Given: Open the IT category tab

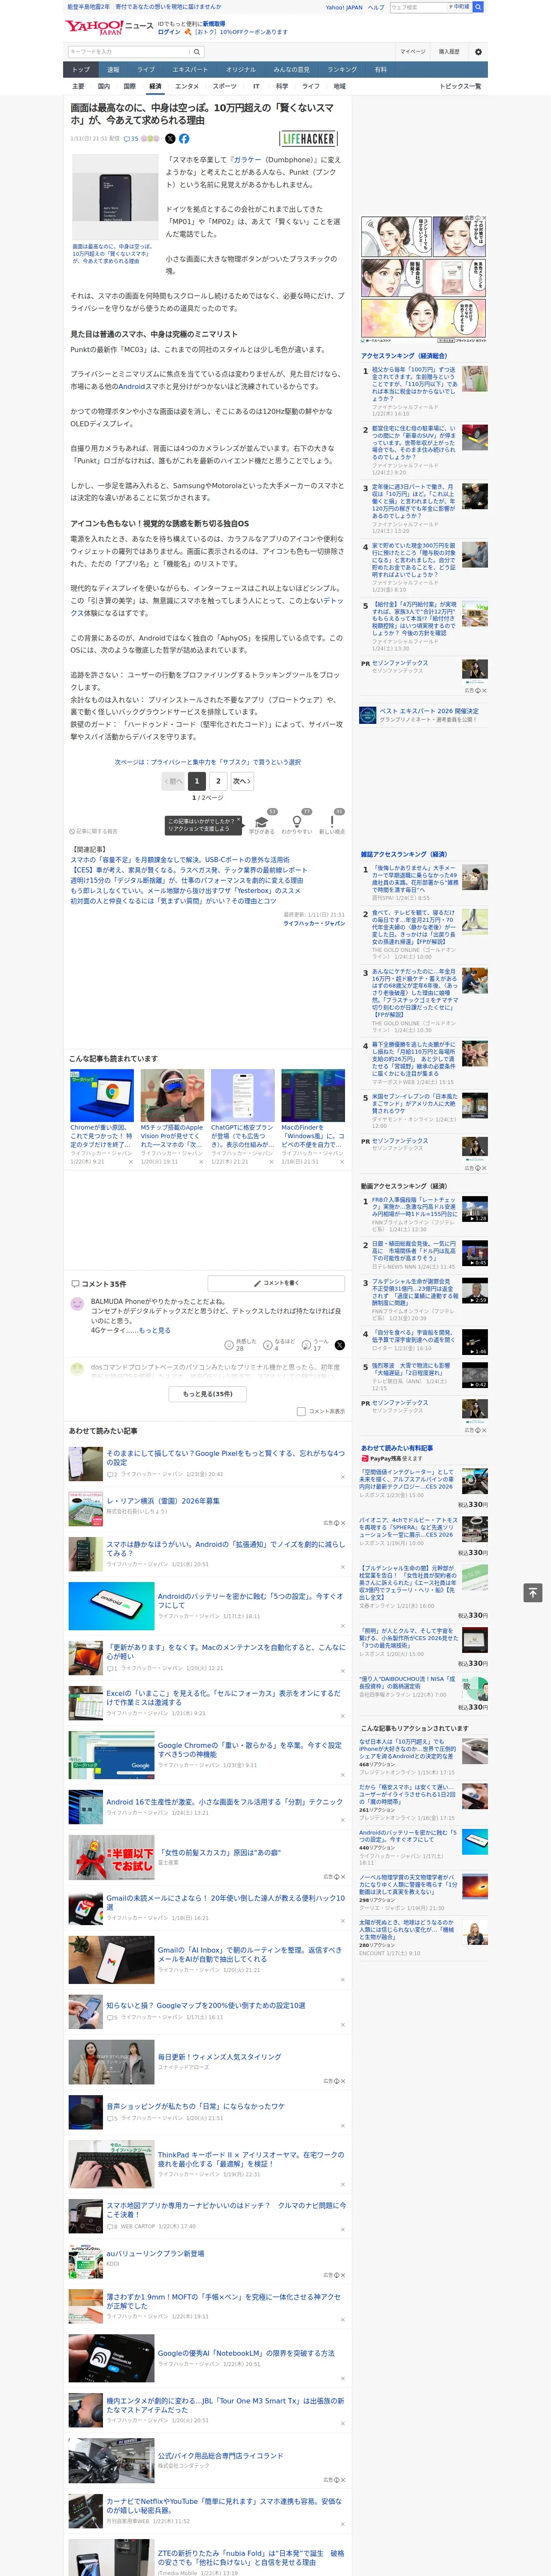Looking at the screenshot, I should pos(256,87).
